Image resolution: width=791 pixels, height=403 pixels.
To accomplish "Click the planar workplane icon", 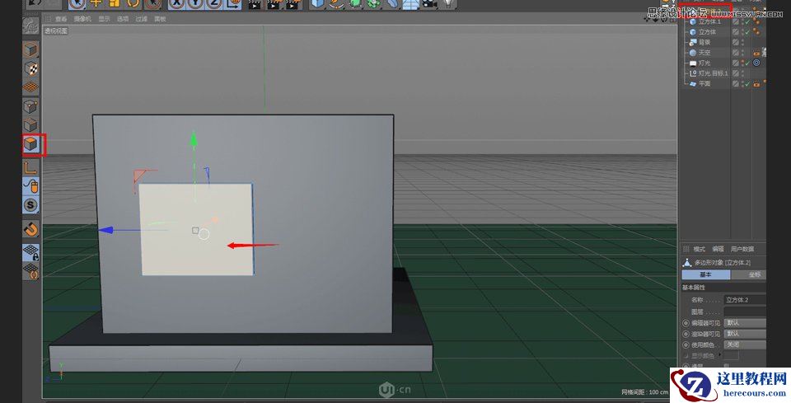I will (30, 271).
